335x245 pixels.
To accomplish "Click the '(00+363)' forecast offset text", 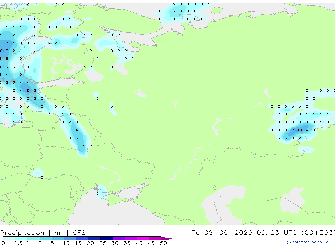I will [x=318, y=232].
